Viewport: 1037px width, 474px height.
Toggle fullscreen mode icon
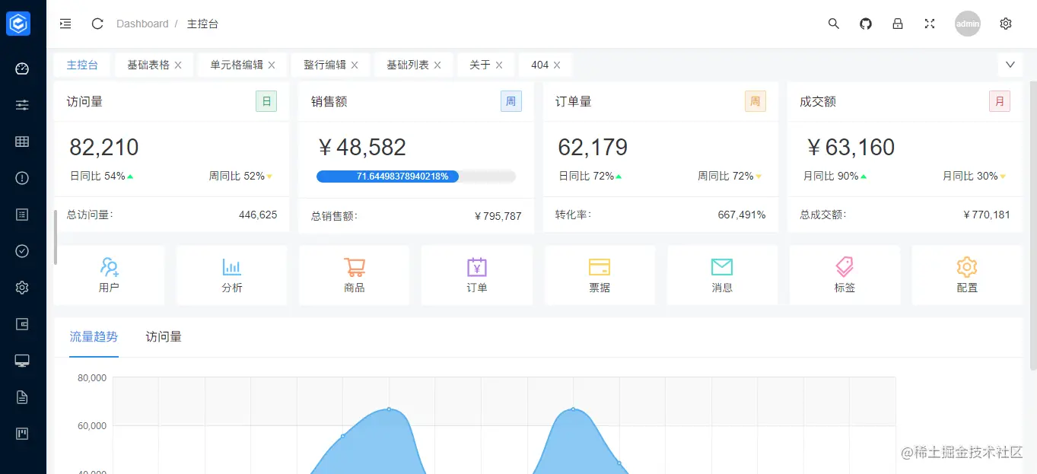coord(930,24)
